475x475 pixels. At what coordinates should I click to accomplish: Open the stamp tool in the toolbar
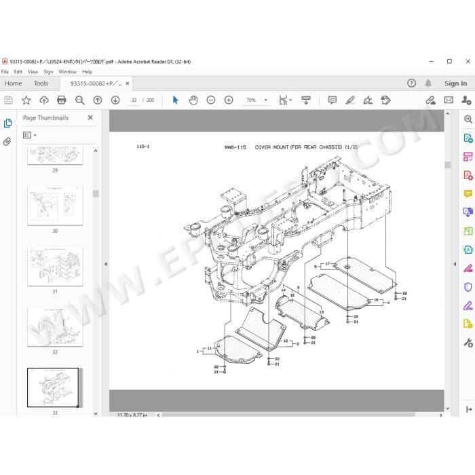385,100
